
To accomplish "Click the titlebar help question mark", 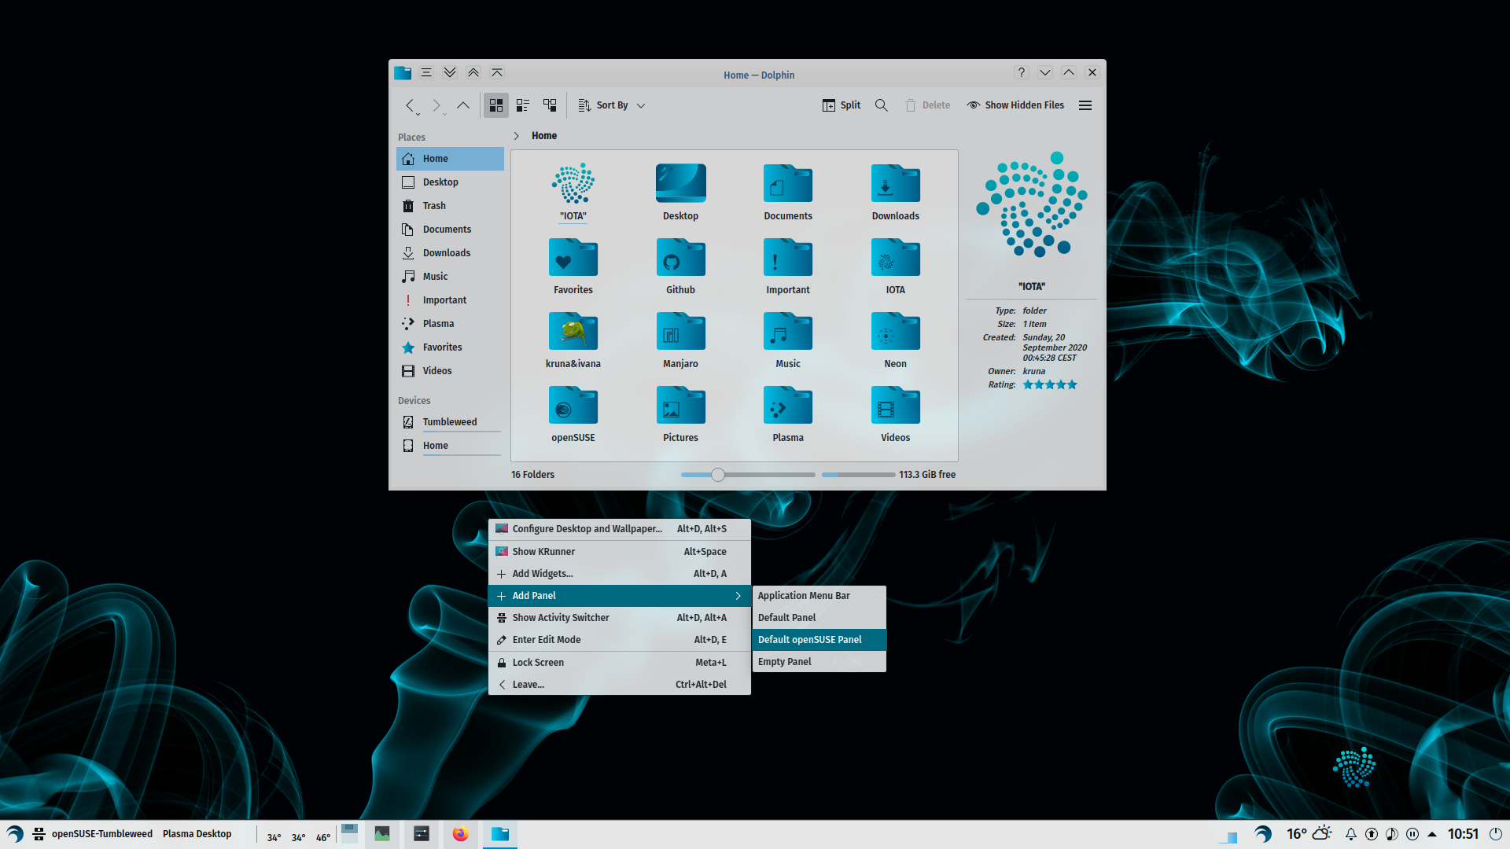I will 1022,72.
